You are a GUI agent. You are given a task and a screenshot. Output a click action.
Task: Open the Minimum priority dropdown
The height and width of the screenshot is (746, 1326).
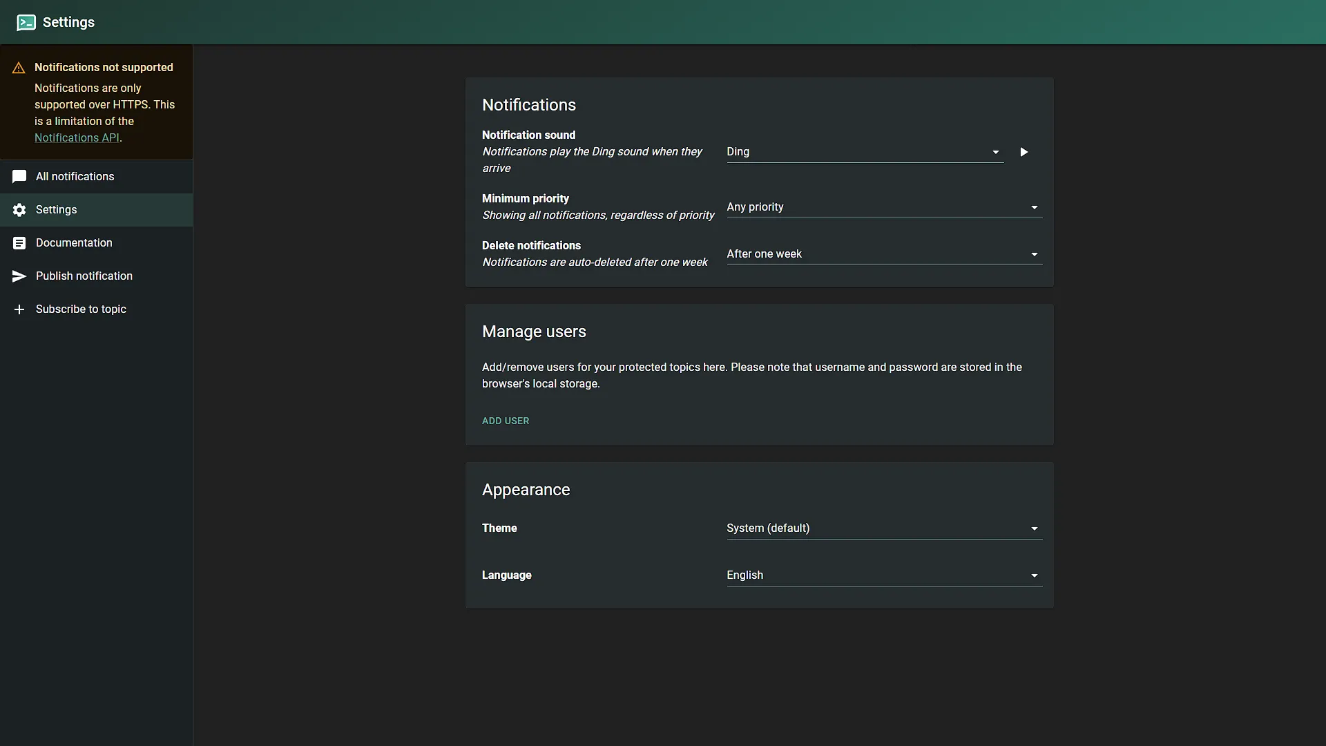pos(884,207)
